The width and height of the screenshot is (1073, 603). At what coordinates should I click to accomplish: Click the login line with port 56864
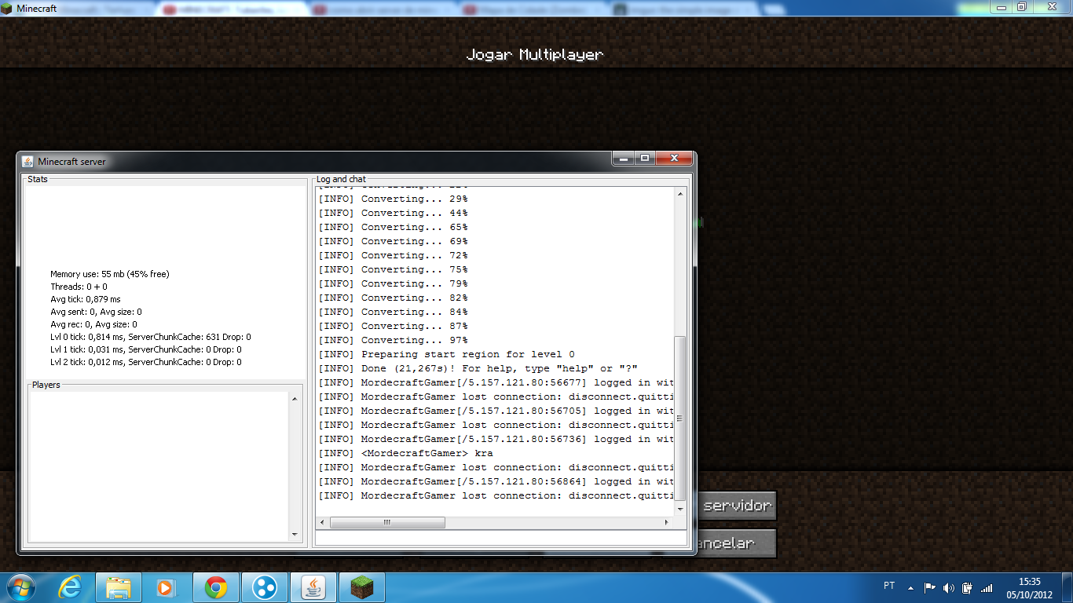(496, 481)
